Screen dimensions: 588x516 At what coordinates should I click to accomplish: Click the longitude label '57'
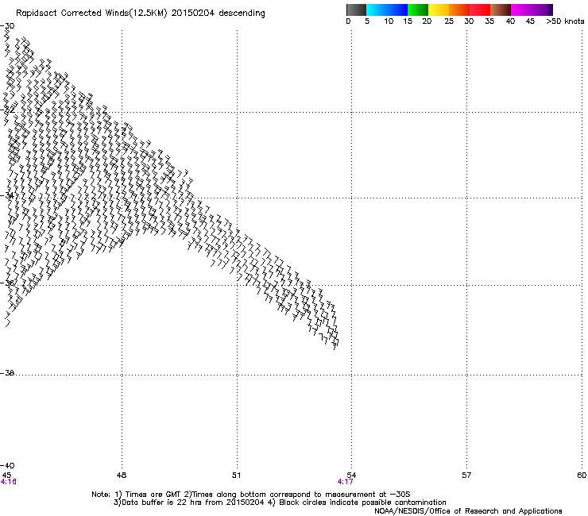pyautogui.click(x=466, y=476)
